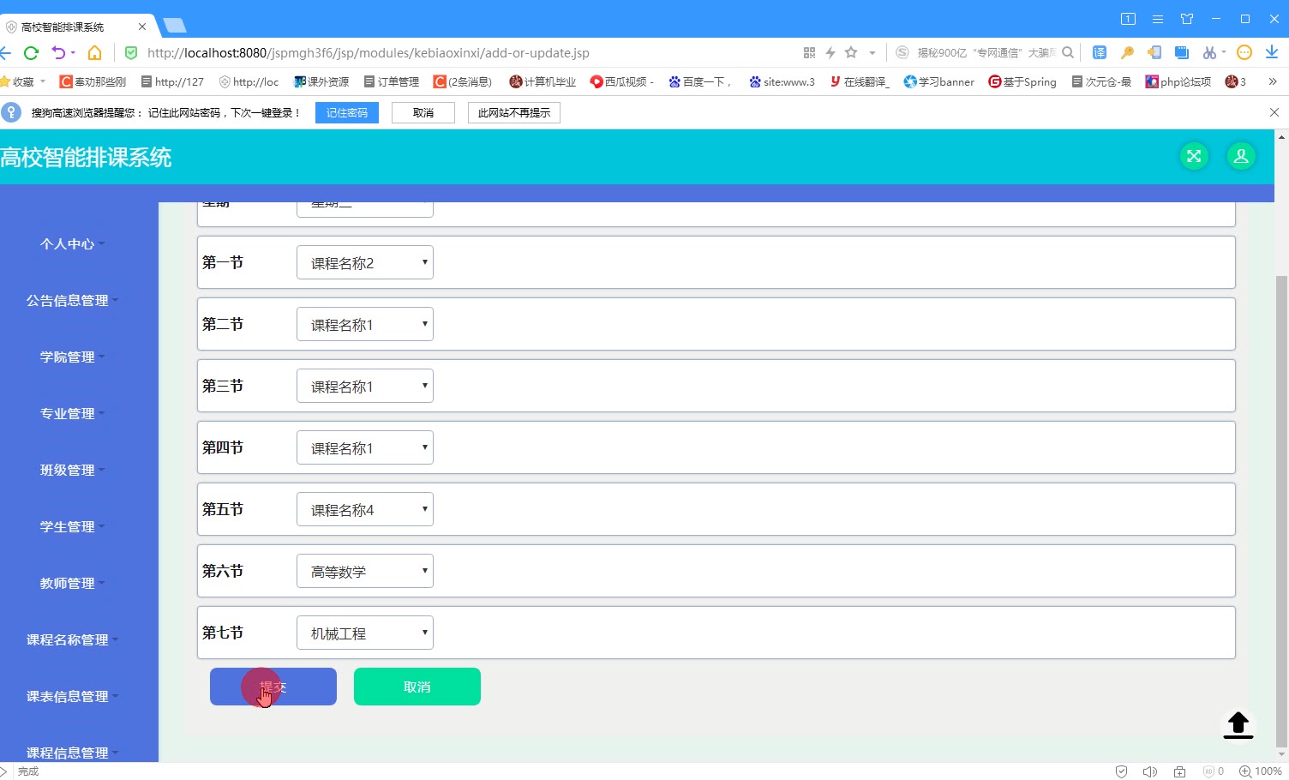Click the green 取消 form button
1289x780 pixels.
point(417,687)
